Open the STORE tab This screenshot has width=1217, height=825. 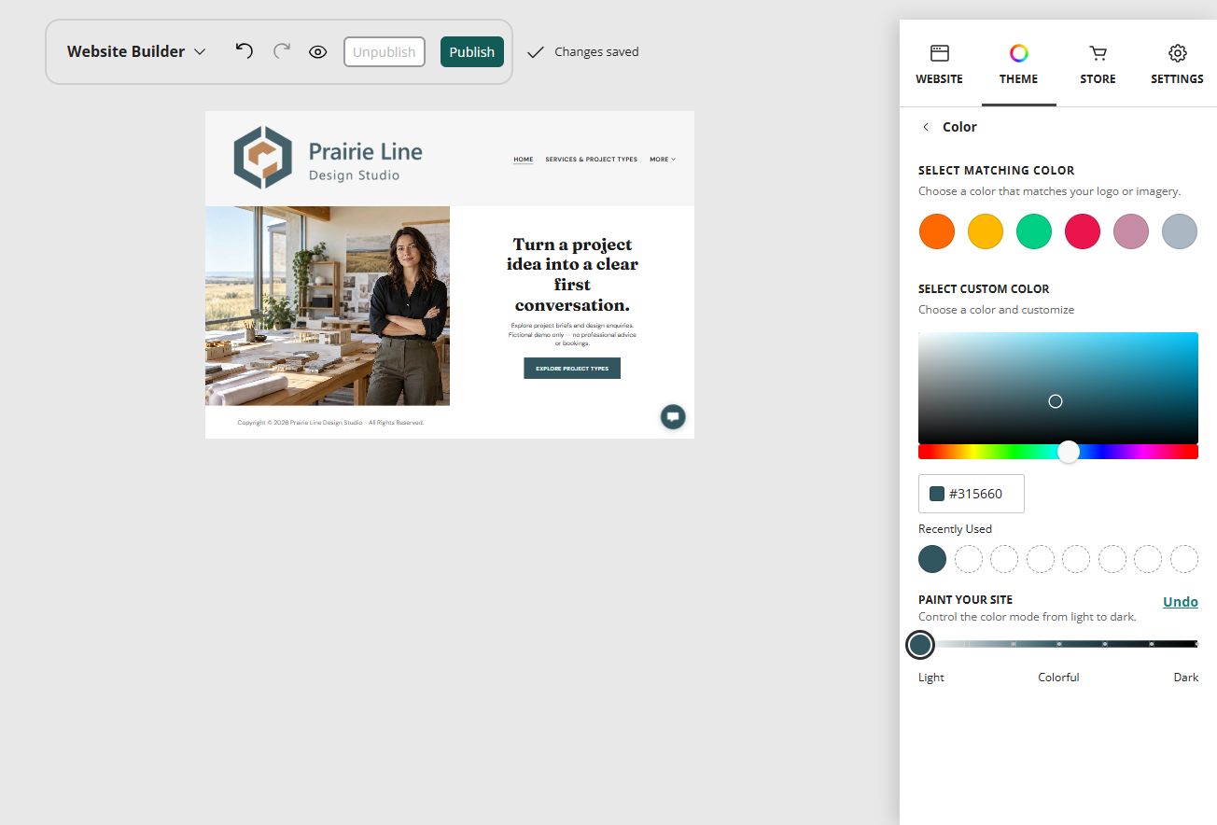point(1098,64)
